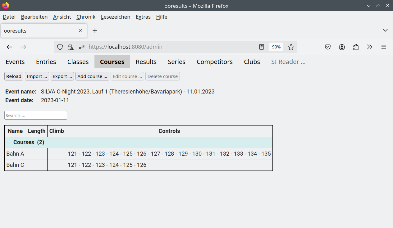Open the Chronik menu
The height and width of the screenshot is (228, 393).
[x=86, y=17]
